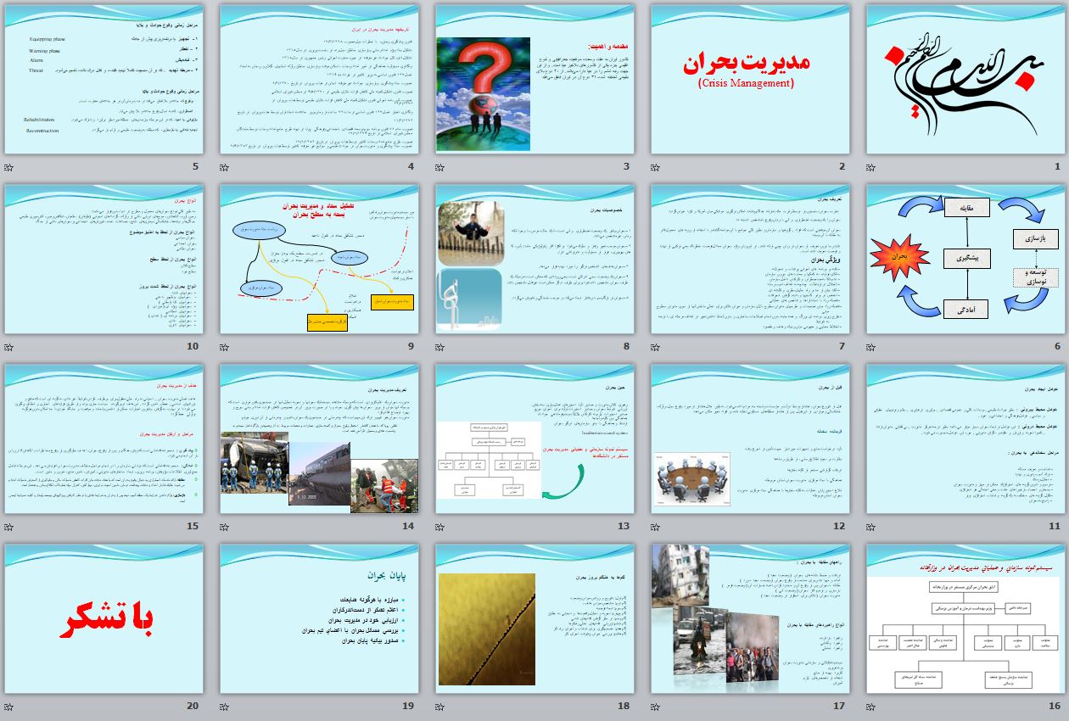This screenshot has width=1069, height=721.
Task: Click the transition star icon under slide 14
Action: pyautogui.click(x=224, y=527)
